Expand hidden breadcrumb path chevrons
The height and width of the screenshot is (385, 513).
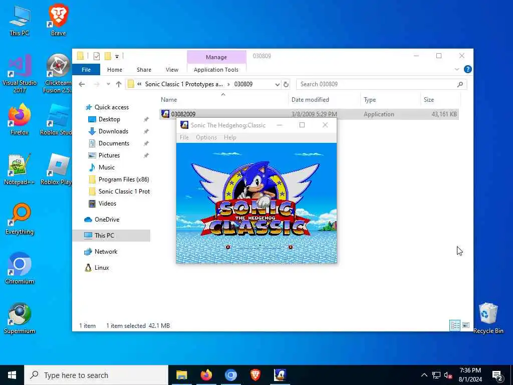pyautogui.click(x=139, y=84)
